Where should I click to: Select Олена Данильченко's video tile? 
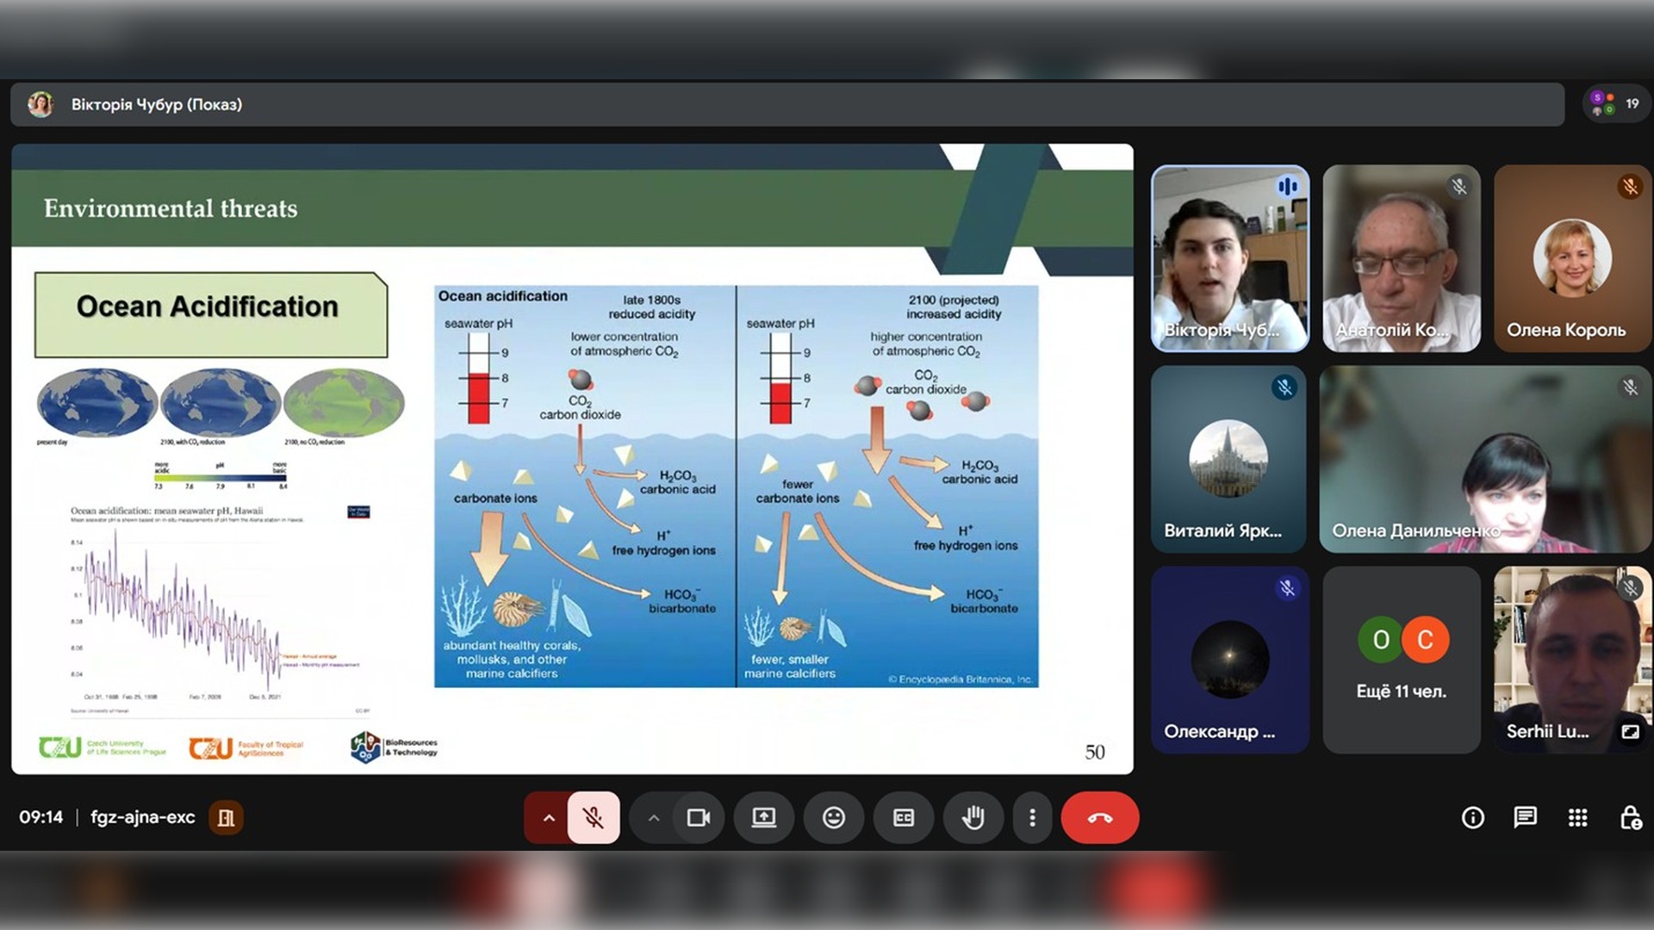(x=1484, y=459)
